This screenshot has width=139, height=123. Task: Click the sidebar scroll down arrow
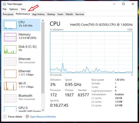[x=43, y=110]
